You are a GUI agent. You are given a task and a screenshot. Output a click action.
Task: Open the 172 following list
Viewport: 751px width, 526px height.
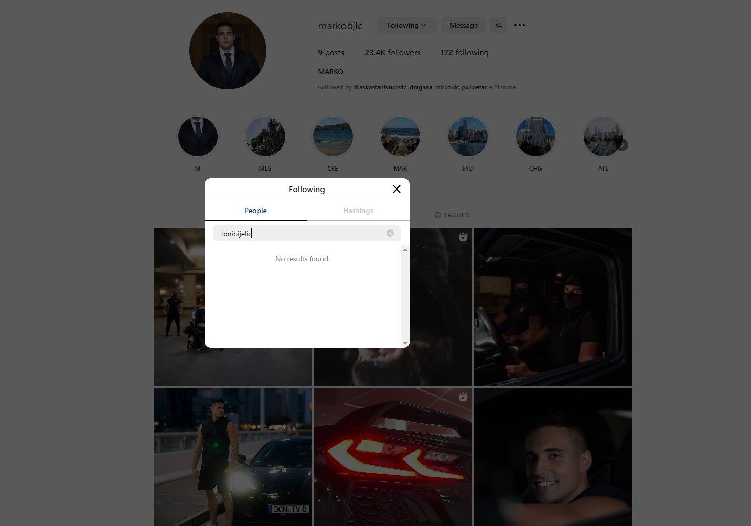(x=464, y=53)
